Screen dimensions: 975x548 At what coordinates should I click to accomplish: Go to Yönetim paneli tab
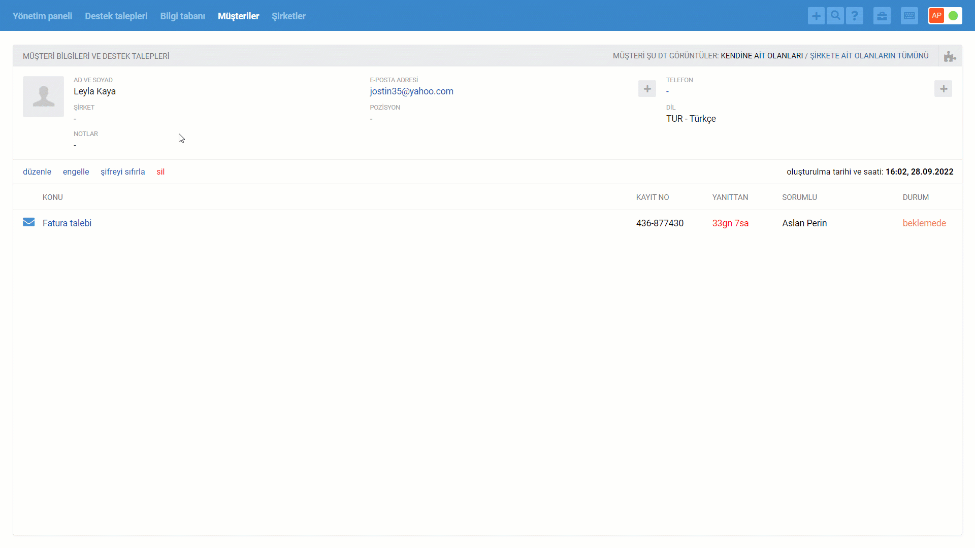pos(42,16)
